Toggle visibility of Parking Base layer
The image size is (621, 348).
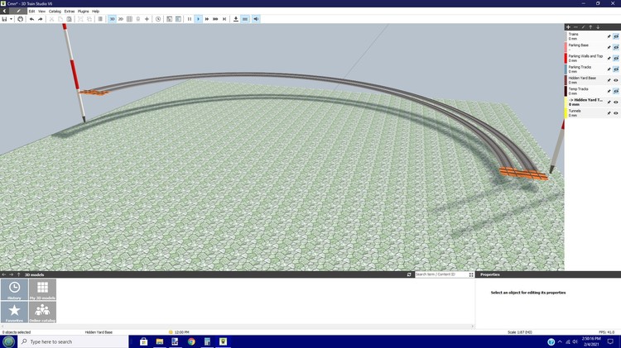[x=616, y=47]
